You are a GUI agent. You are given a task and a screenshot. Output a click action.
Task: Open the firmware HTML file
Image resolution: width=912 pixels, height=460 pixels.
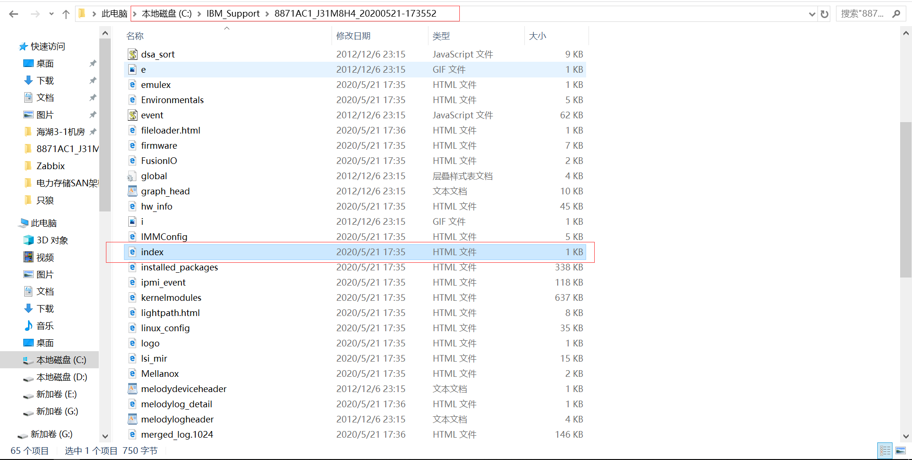pos(159,145)
